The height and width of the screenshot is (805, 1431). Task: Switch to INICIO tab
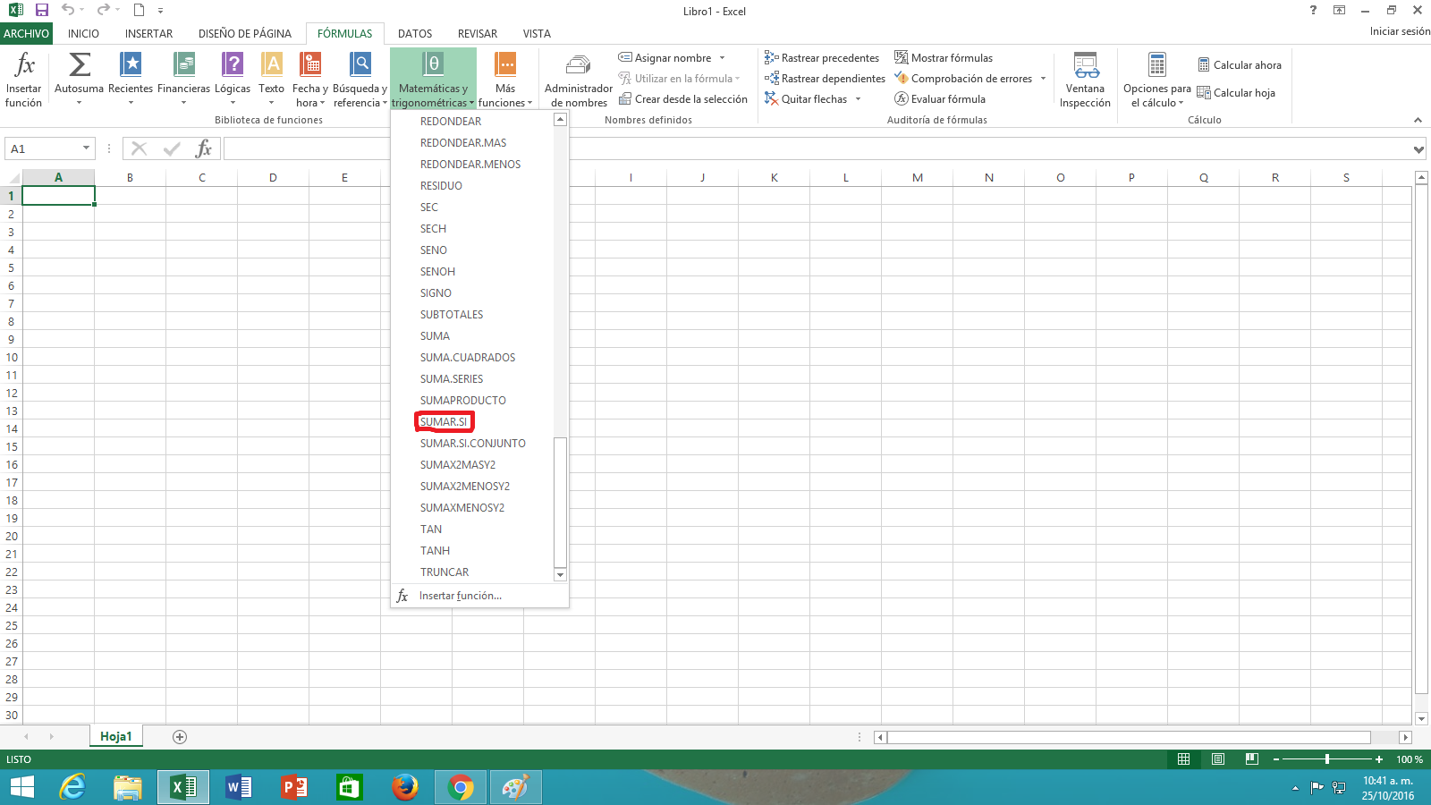84,33
